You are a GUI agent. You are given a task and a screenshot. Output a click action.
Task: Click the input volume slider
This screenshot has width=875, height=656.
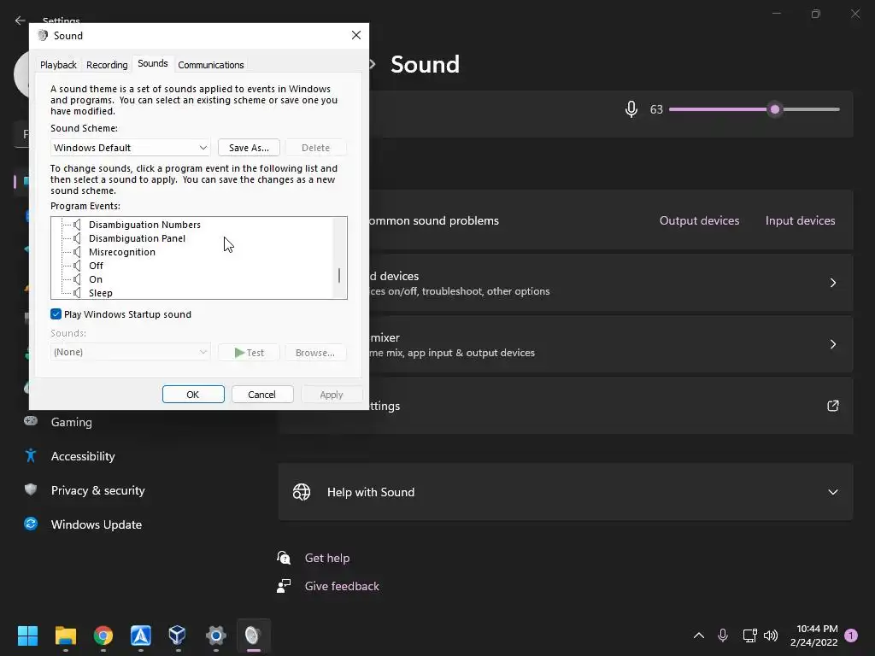point(754,109)
